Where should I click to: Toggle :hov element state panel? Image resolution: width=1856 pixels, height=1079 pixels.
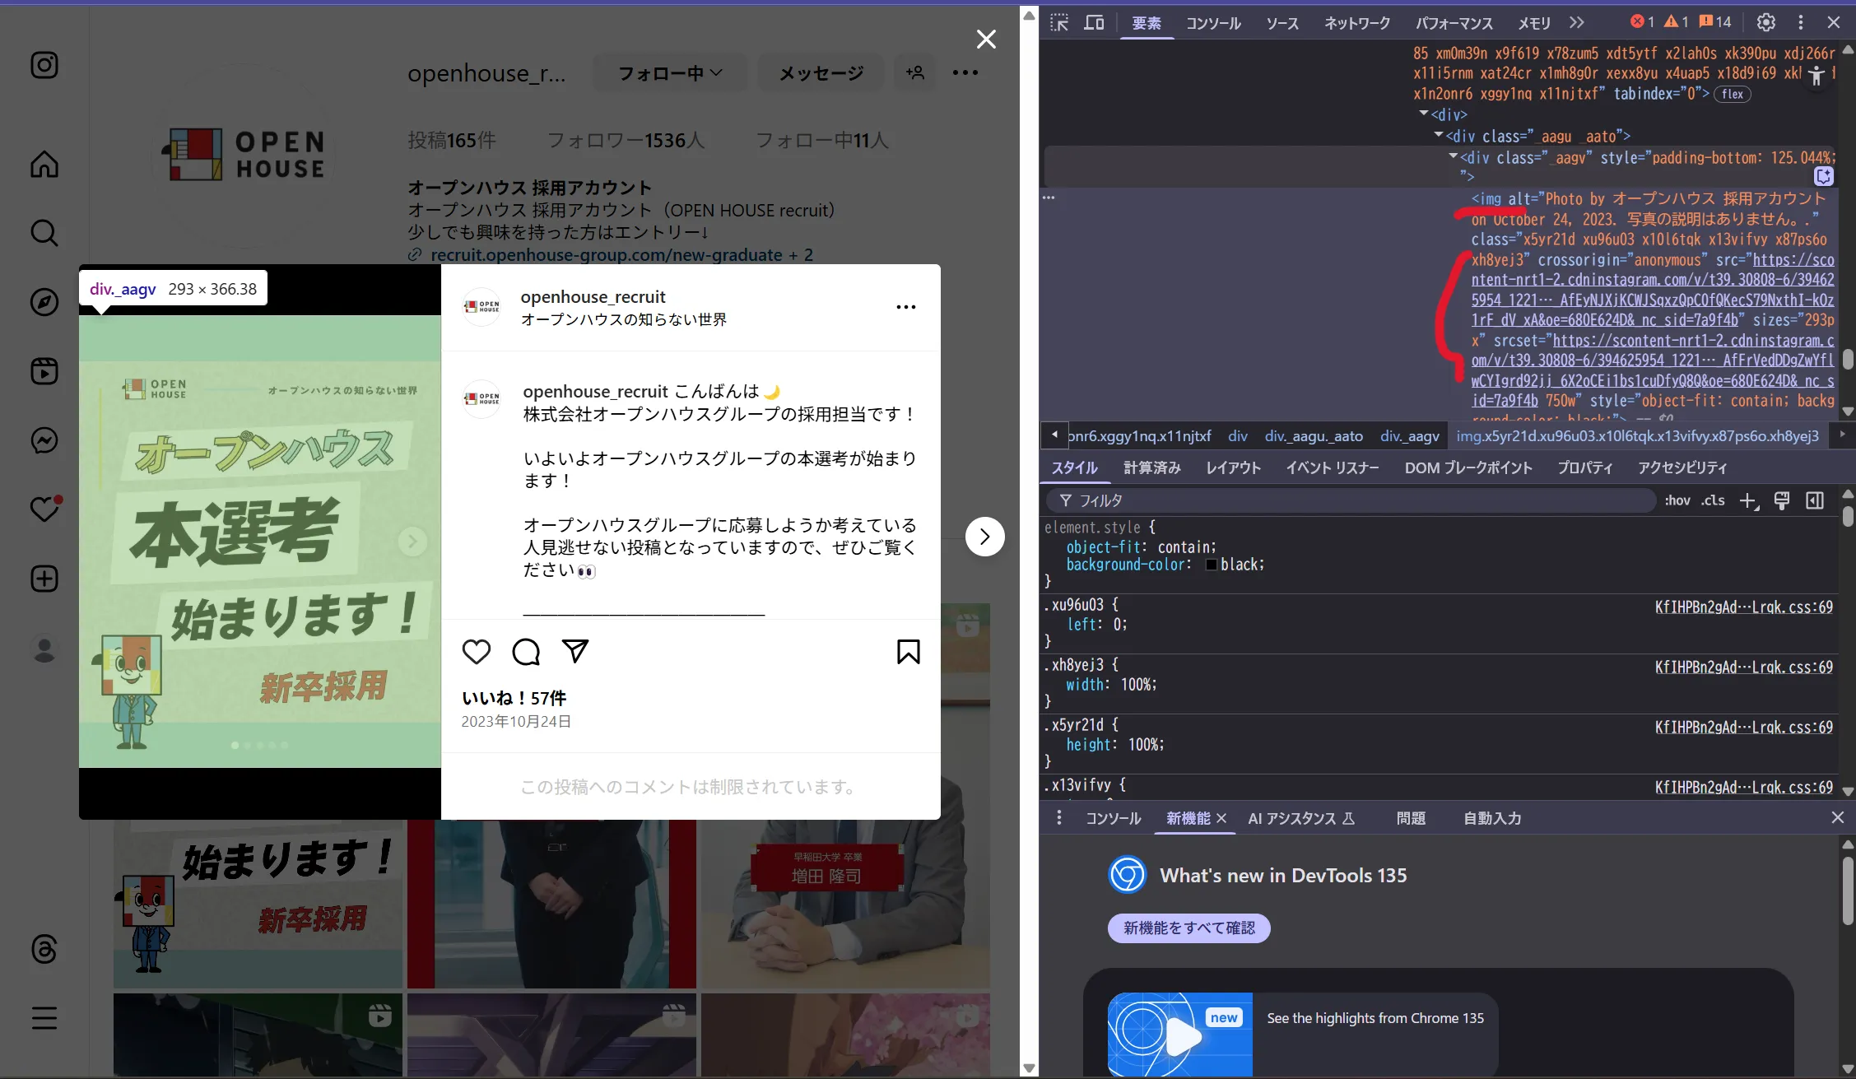(1677, 500)
